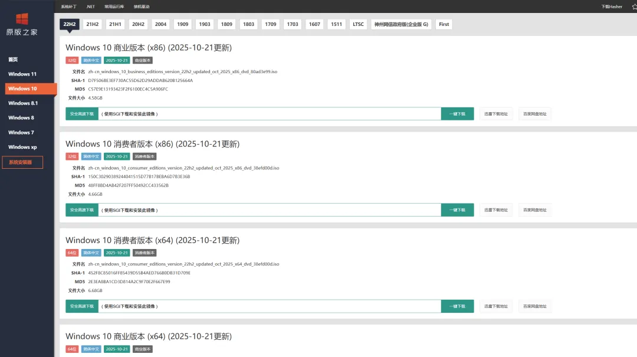Click 简体中文 tag on 商业版本 (x86)
This screenshot has height=357, width=637.
pyautogui.click(x=91, y=60)
